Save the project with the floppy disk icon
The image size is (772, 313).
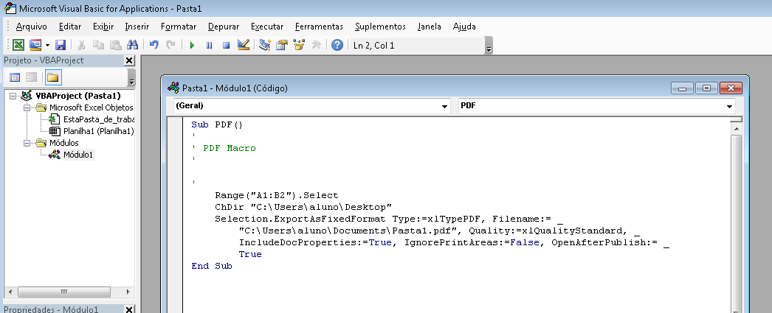(61, 45)
